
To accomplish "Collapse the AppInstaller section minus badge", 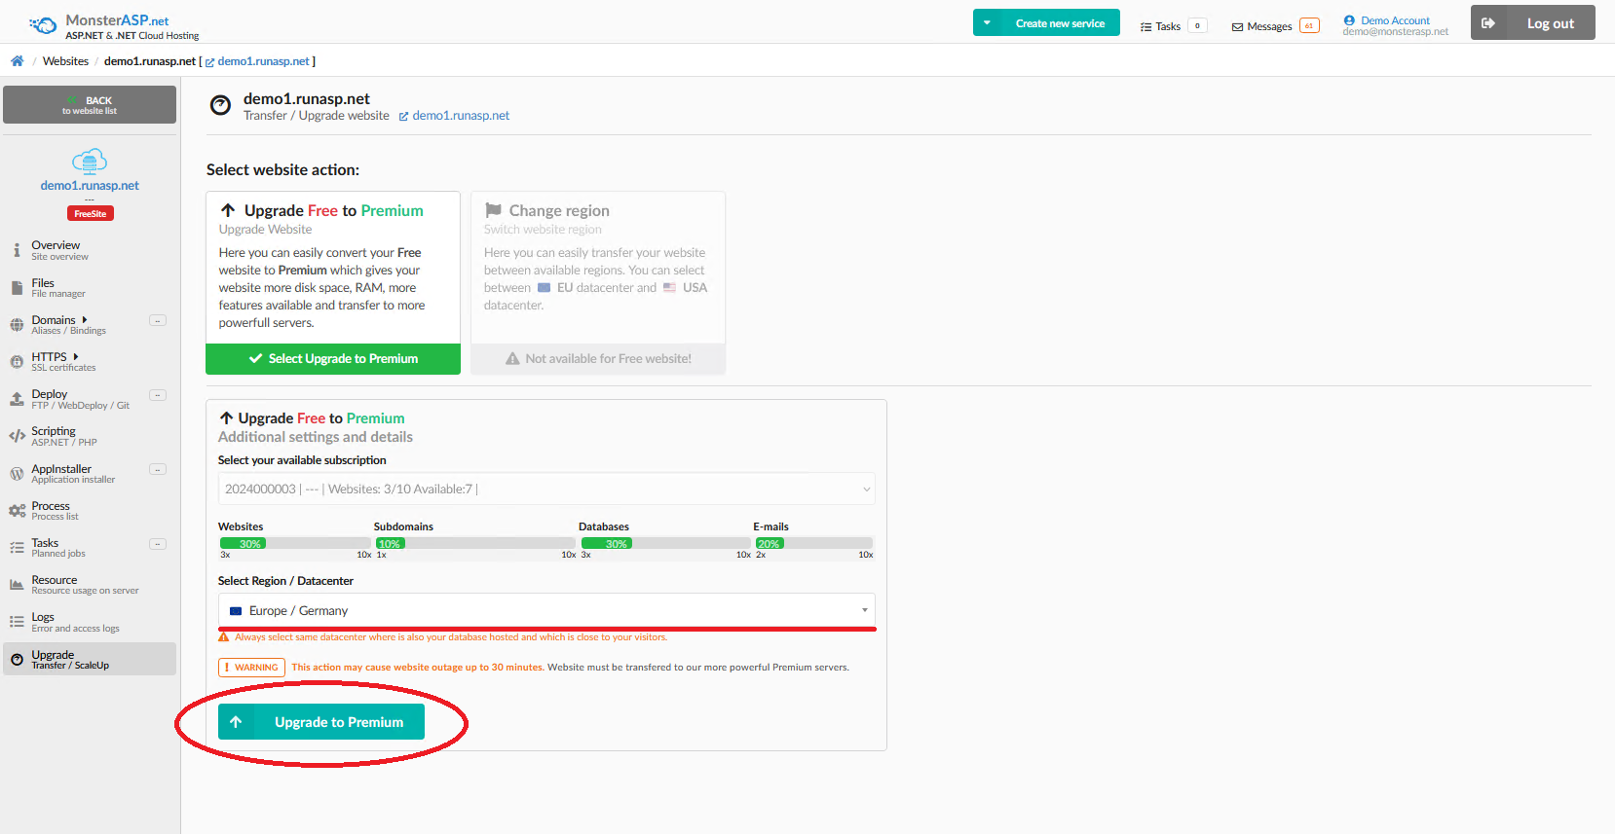I will point(158,470).
